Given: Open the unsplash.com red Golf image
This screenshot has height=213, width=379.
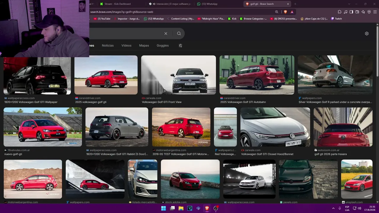Looking at the screenshot, I should point(357,179).
